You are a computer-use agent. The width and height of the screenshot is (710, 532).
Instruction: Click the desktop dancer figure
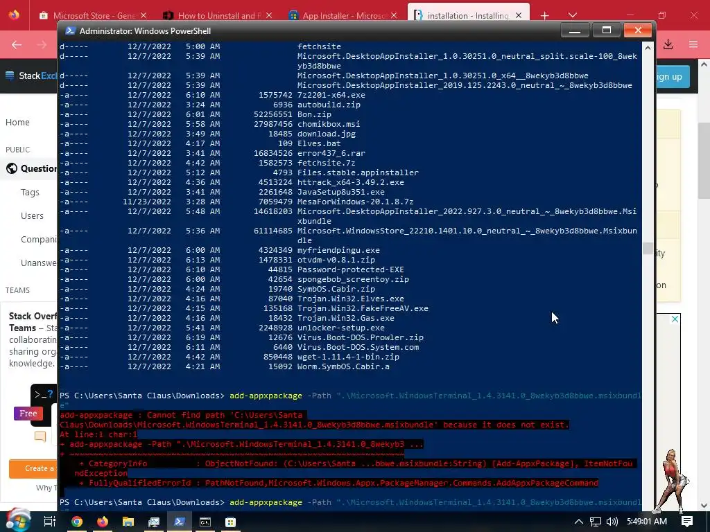point(673,481)
